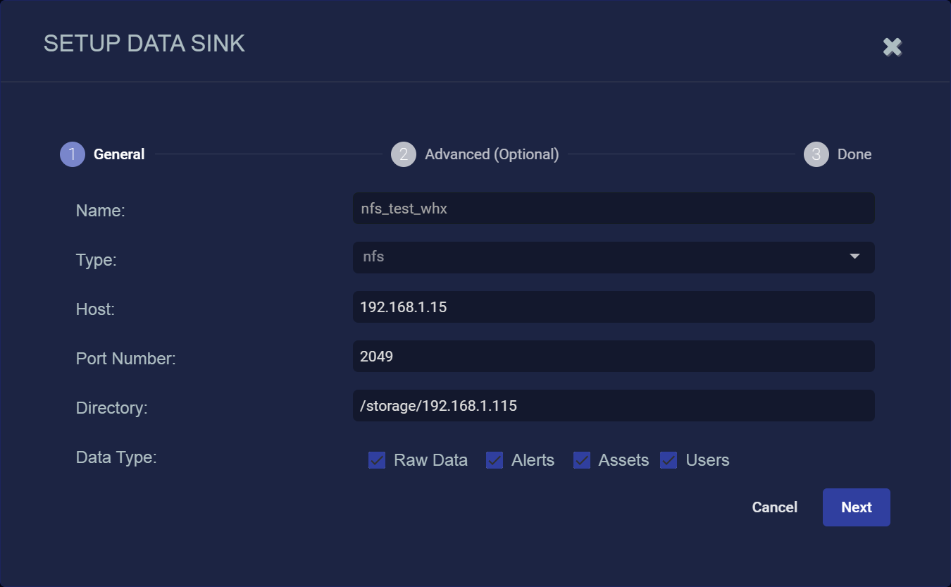Image resolution: width=951 pixels, height=587 pixels.
Task: Disable the Assets data type checkbox
Action: [x=582, y=460]
